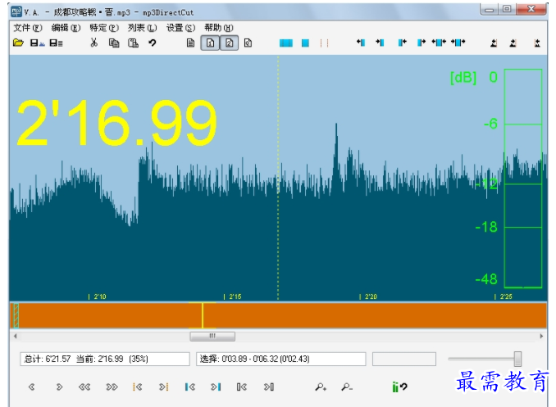556x407 pixels.
Task: Open the 设置(S) menu
Action: (x=181, y=28)
